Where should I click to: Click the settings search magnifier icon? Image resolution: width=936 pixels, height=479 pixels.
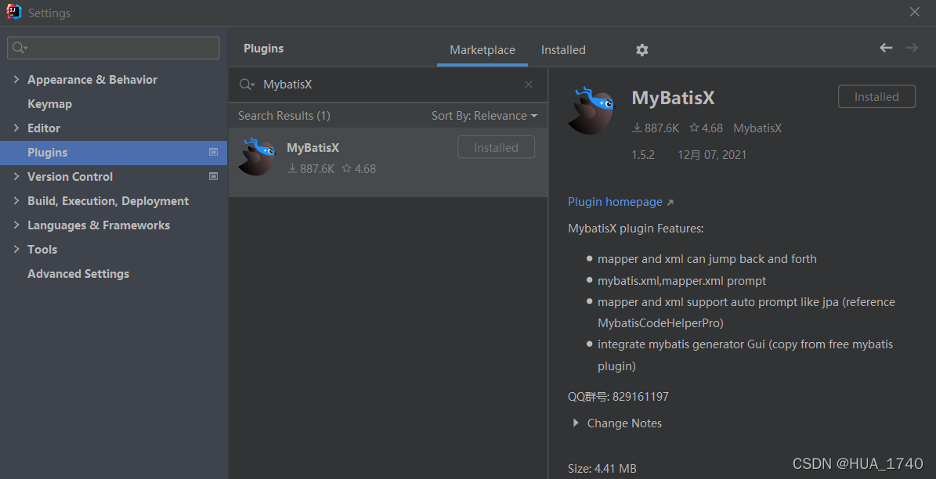(x=20, y=48)
